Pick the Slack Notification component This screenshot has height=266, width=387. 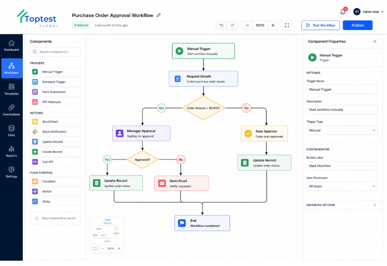pos(55,132)
